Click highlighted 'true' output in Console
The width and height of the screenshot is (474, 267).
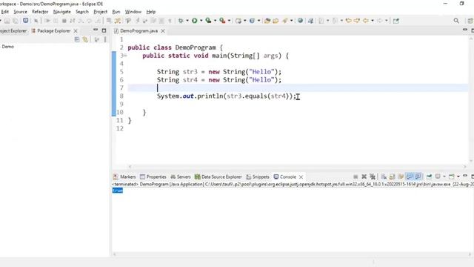tap(118, 191)
